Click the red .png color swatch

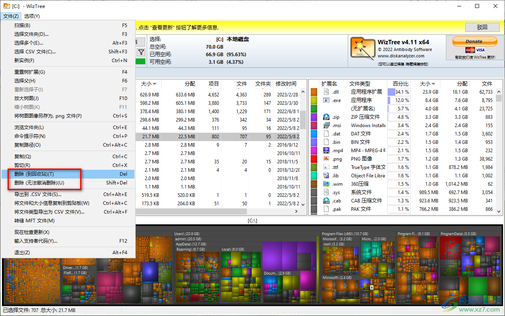(314, 159)
